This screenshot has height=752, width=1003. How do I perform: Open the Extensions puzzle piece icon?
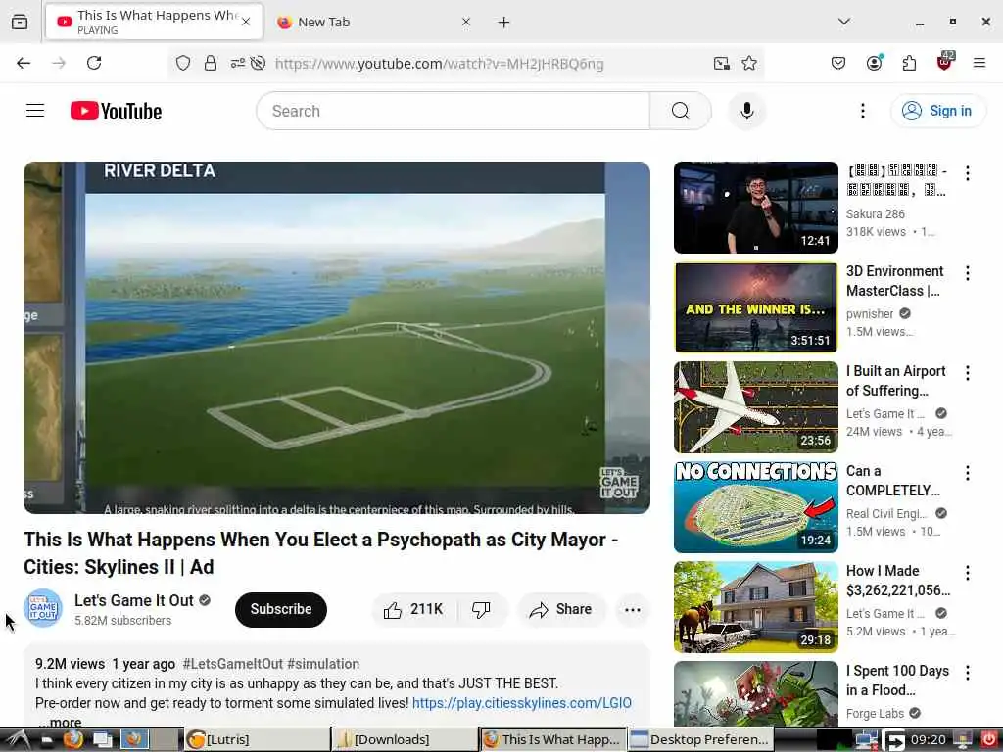909,63
